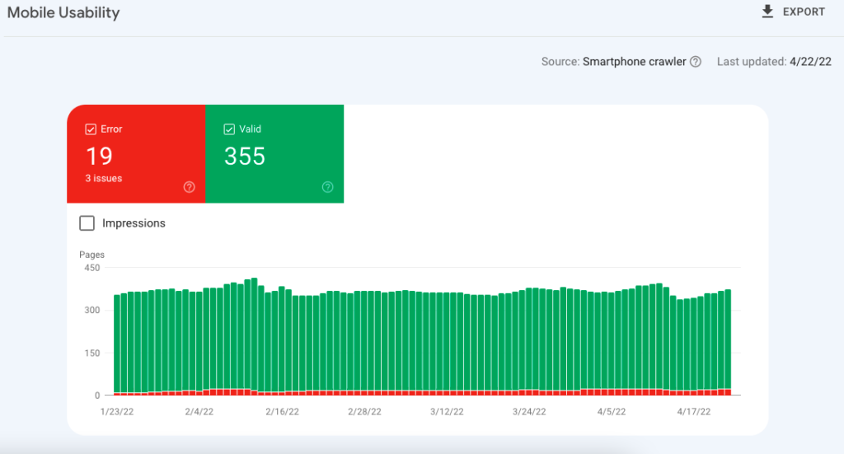844x454 pixels.
Task: Click the 300 y-axis value
Action: point(92,310)
